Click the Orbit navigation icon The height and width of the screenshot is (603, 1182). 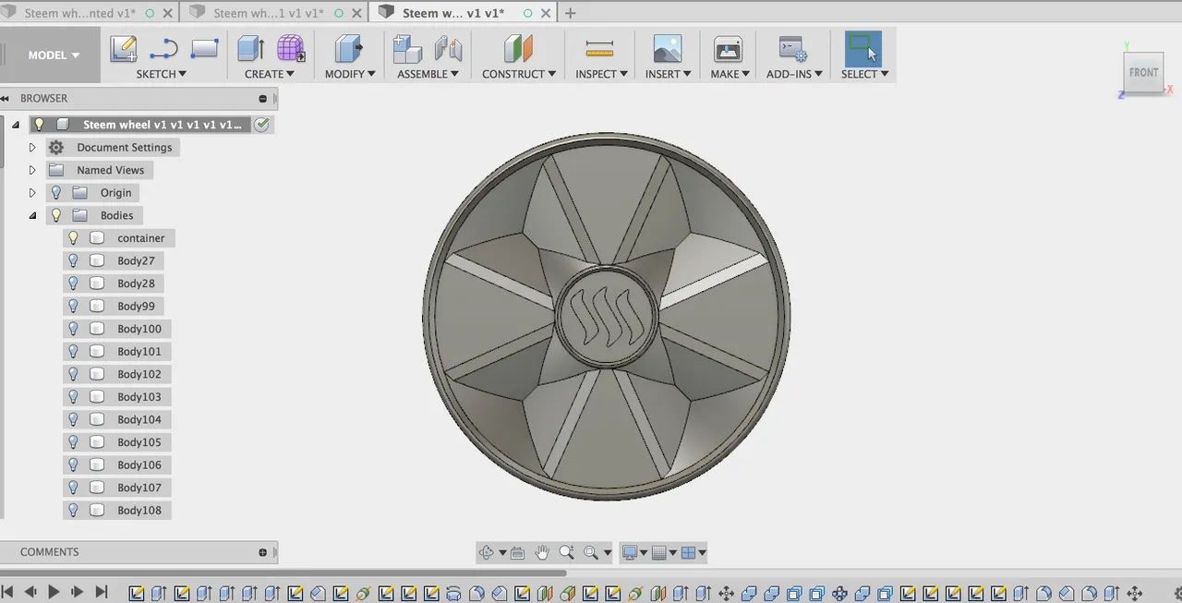click(487, 553)
